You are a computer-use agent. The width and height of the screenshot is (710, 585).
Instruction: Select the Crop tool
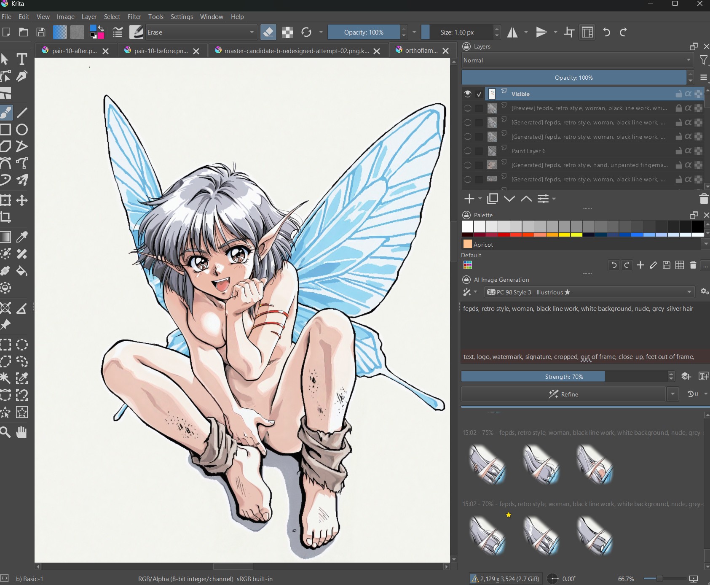6,217
